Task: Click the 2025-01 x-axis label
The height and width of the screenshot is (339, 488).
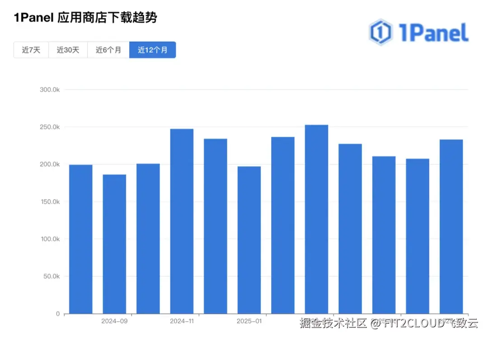Action: point(249,321)
